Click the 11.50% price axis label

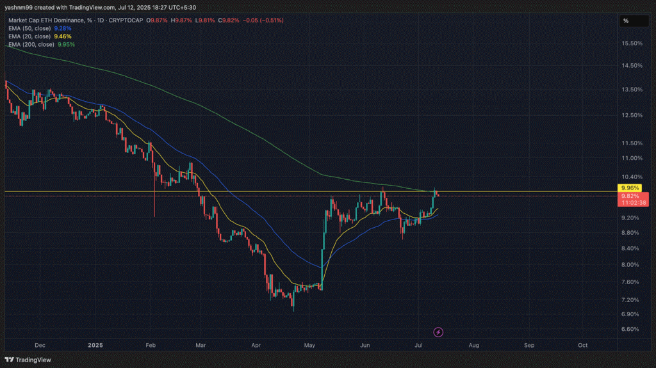coord(632,143)
